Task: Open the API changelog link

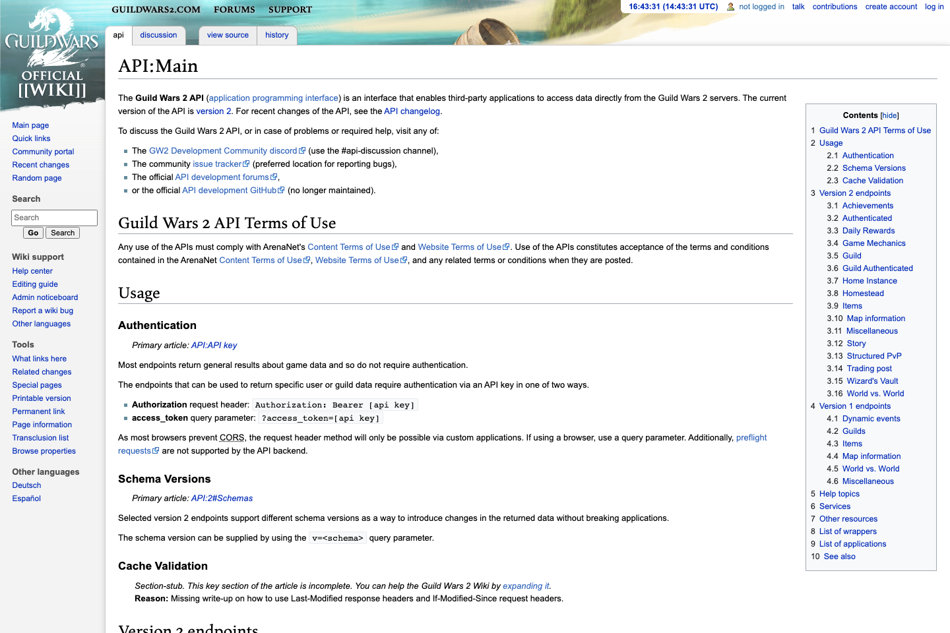Action: [x=412, y=111]
